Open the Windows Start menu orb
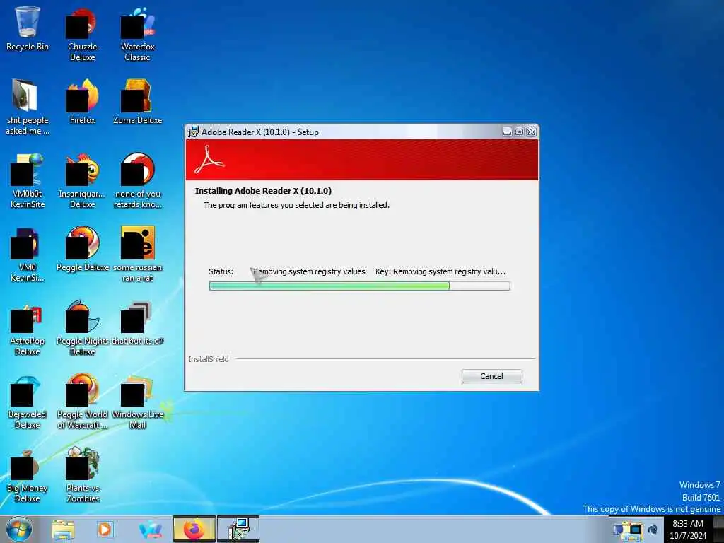Viewport: 724px width, 543px height. (19, 529)
